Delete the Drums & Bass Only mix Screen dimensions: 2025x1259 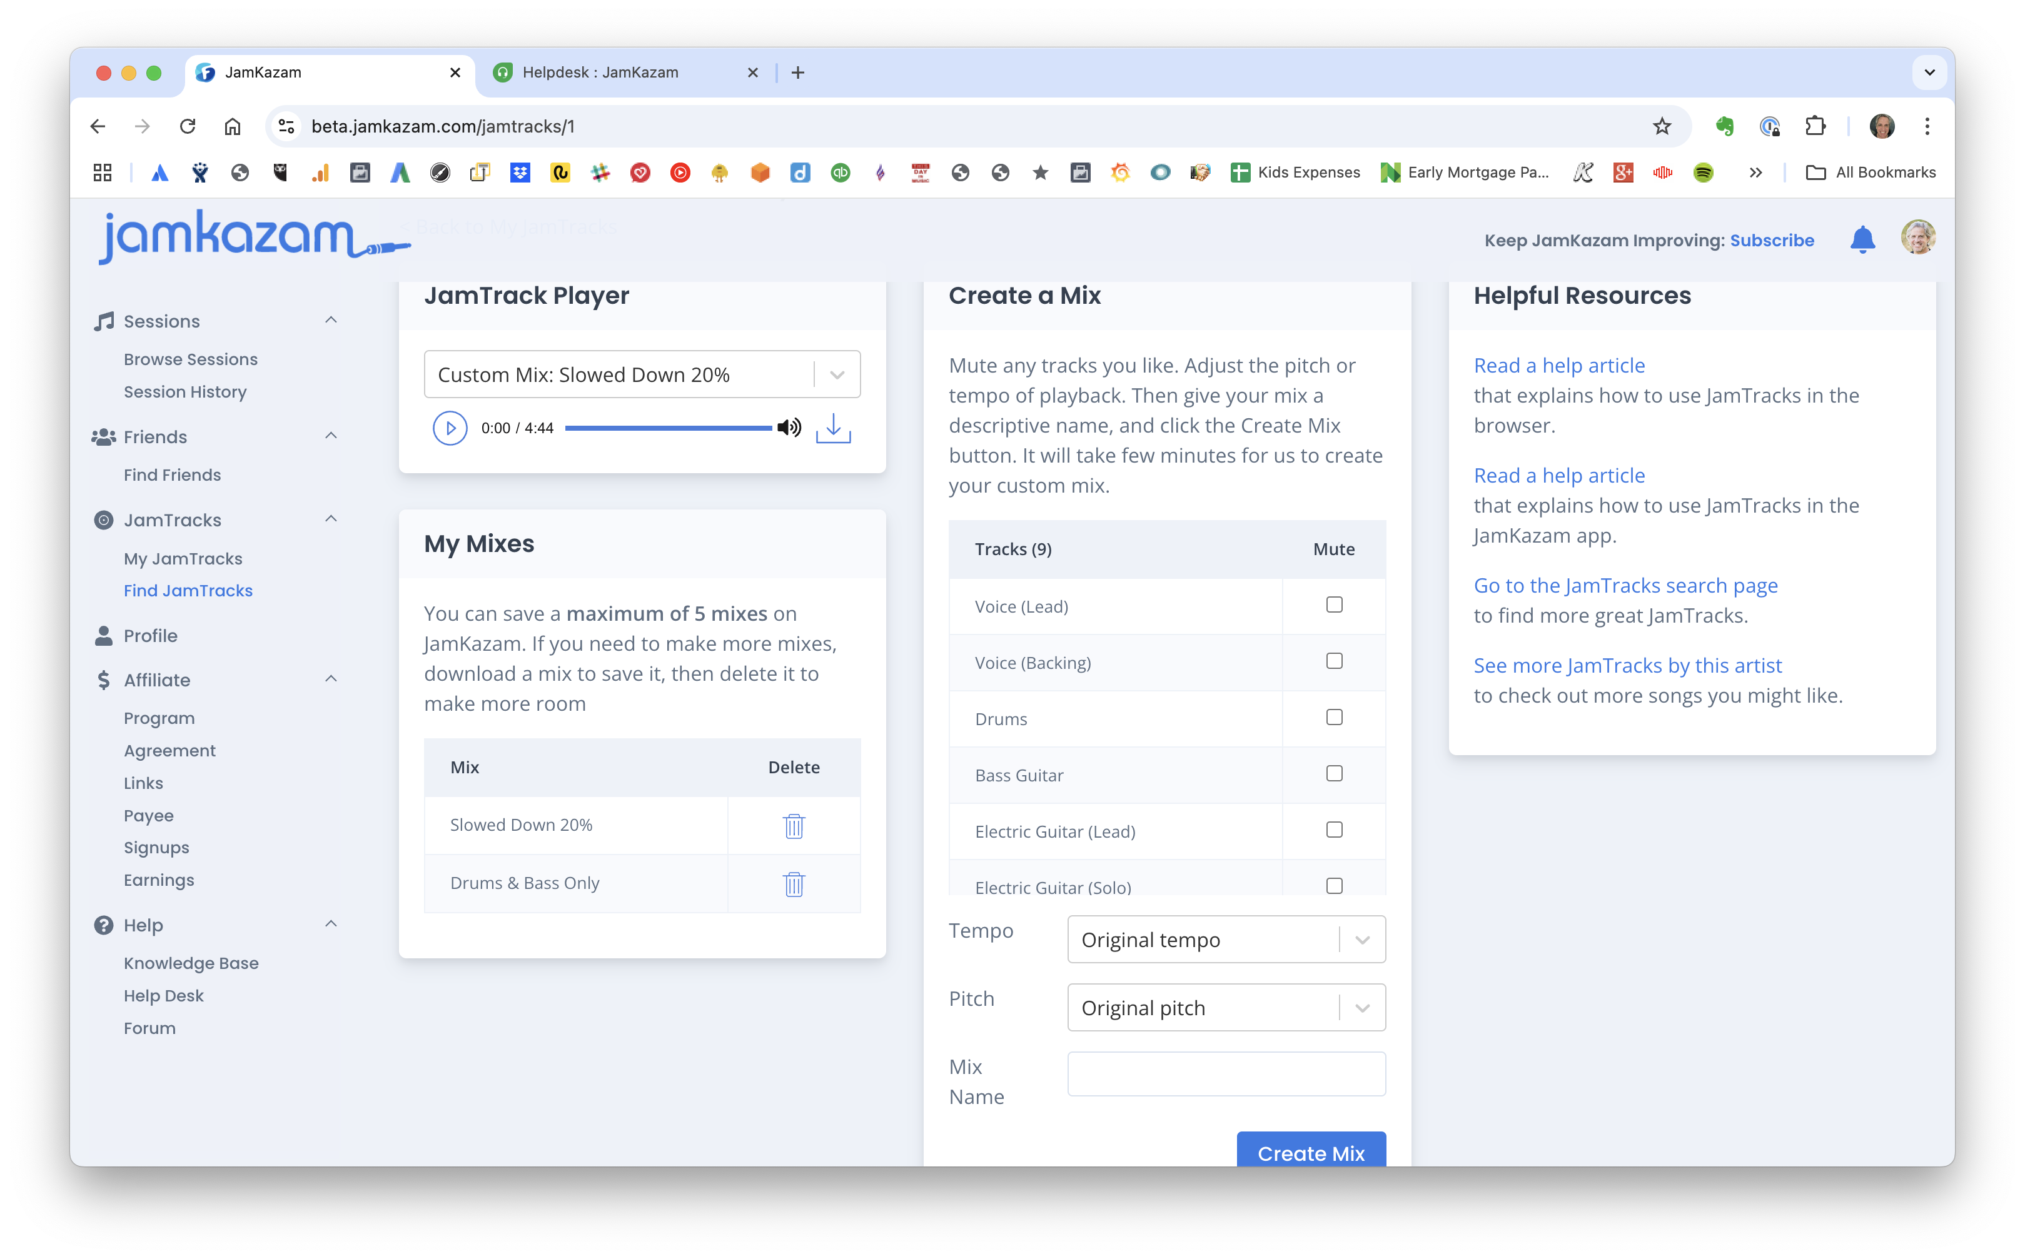(x=793, y=883)
